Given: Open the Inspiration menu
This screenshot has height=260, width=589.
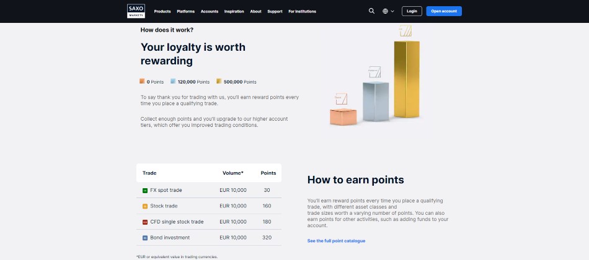Looking at the screenshot, I should click(x=234, y=11).
